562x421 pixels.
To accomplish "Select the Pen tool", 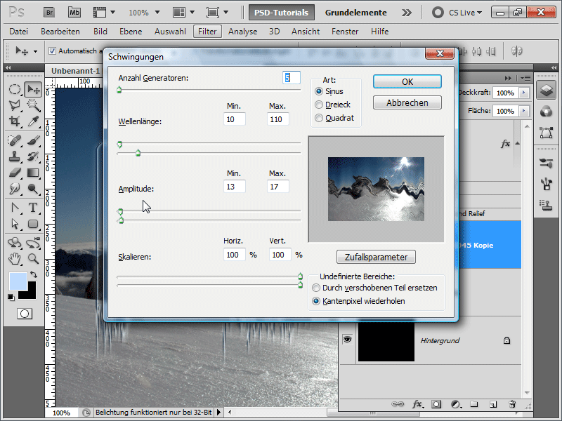I will pos(14,208).
